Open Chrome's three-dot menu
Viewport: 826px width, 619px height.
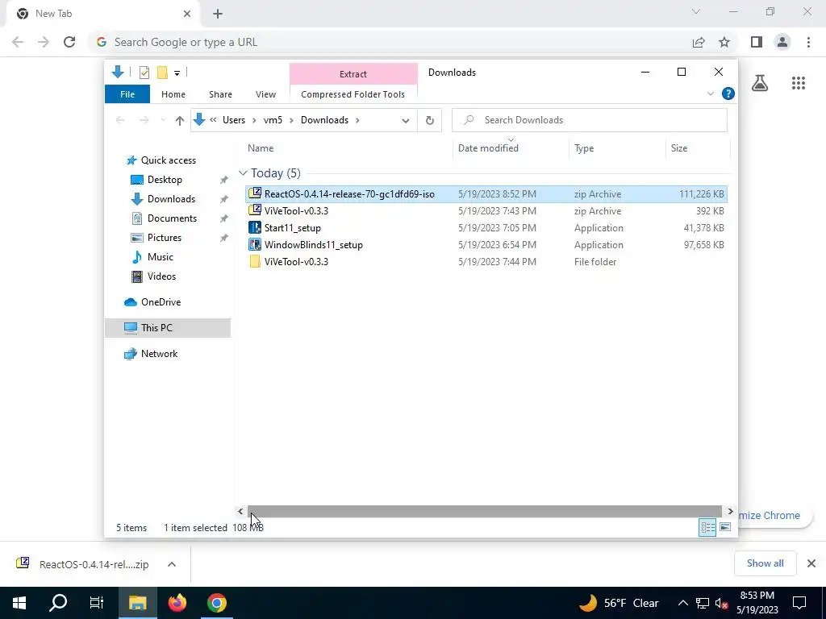coord(808,42)
